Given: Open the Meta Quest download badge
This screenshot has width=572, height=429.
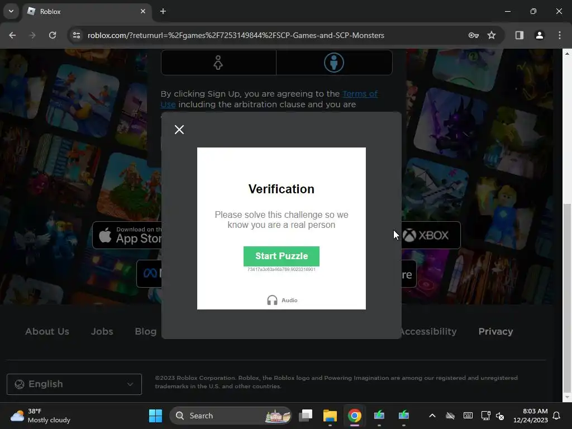Looking at the screenshot, I should click(x=149, y=274).
